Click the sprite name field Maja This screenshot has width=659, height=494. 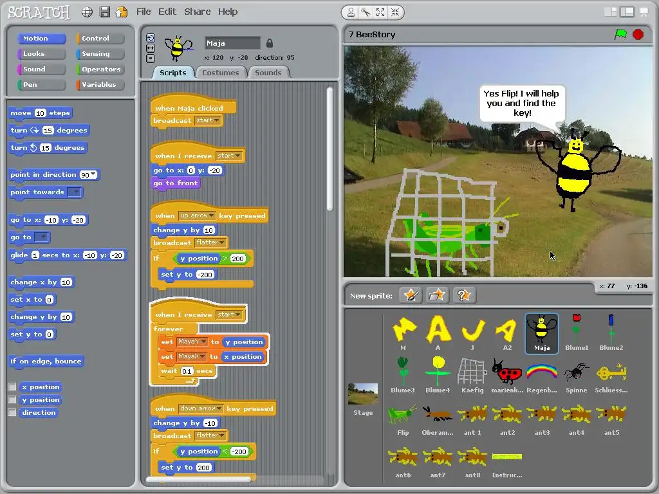click(232, 43)
